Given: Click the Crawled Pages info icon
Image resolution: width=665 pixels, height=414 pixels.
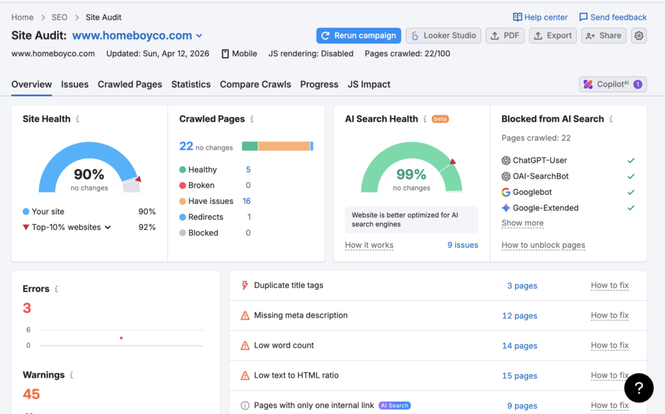Looking at the screenshot, I should point(252,120).
